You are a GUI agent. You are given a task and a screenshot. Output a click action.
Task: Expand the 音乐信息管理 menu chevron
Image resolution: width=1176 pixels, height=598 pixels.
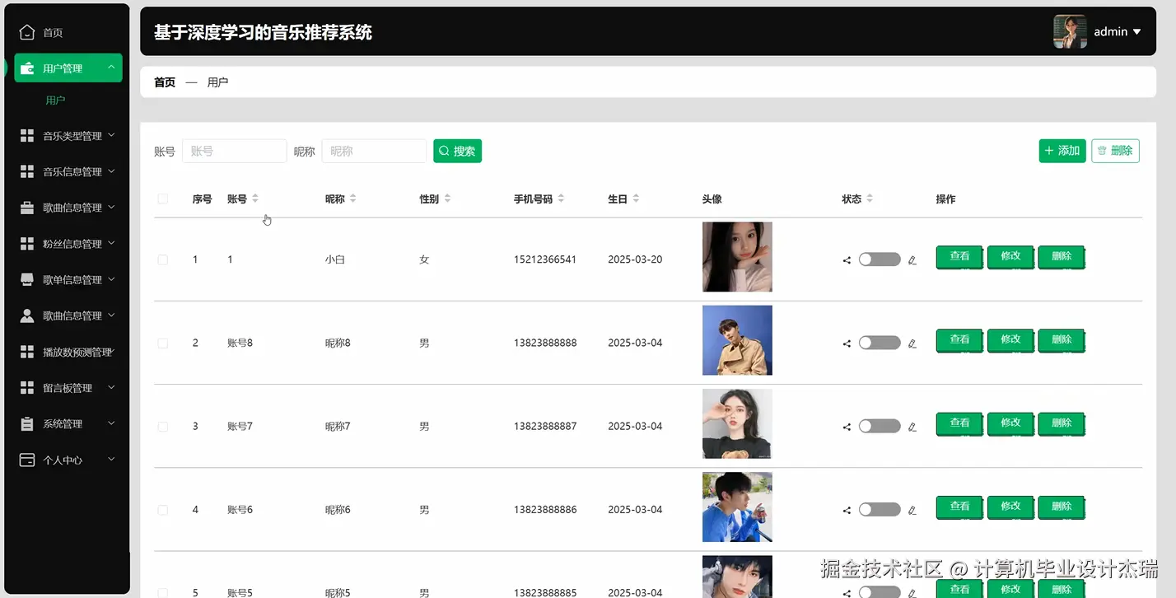coord(111,171)
